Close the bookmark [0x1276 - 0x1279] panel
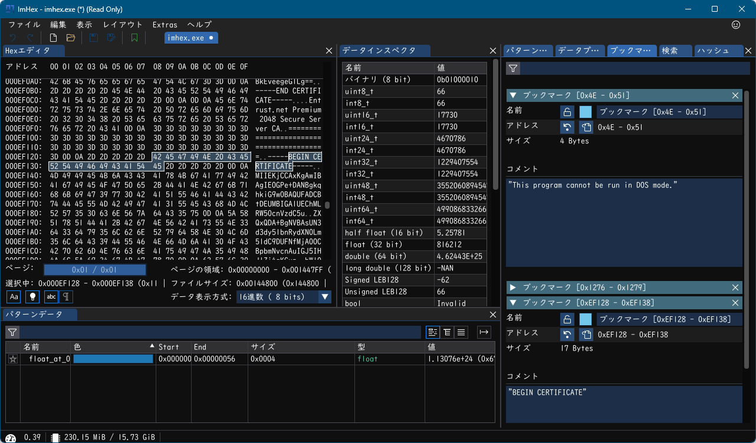This screenshot has height=443, width=756. pyautogui.click(x=735, y=287)
